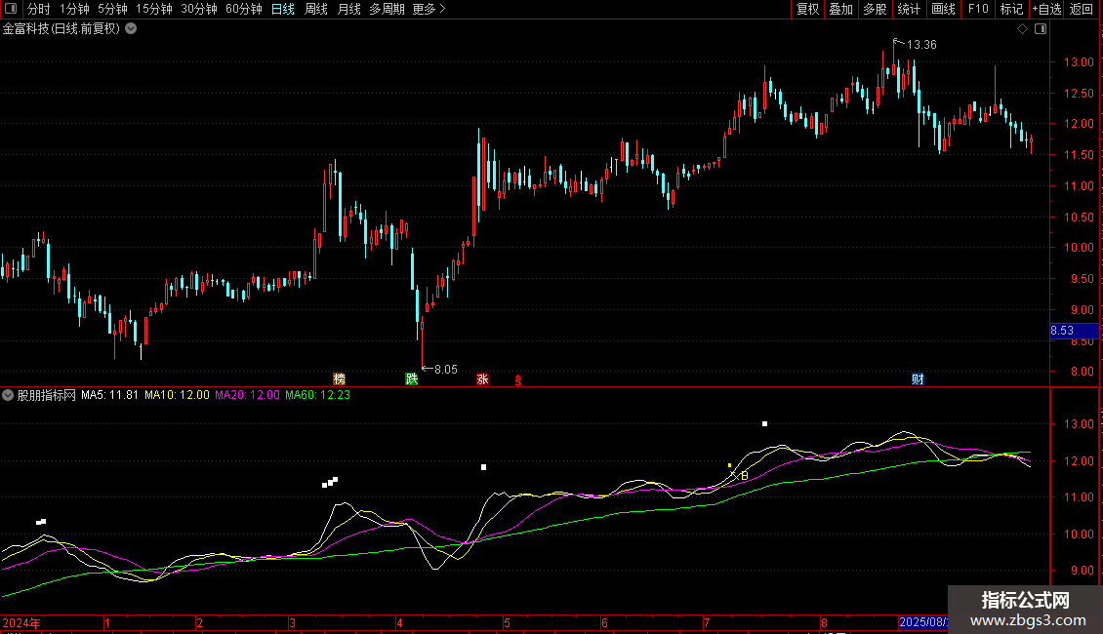Toggle the right side panel icon
Viewport: 1103px width, 634px height.
pyautogui.click(x=1040, y=29)
